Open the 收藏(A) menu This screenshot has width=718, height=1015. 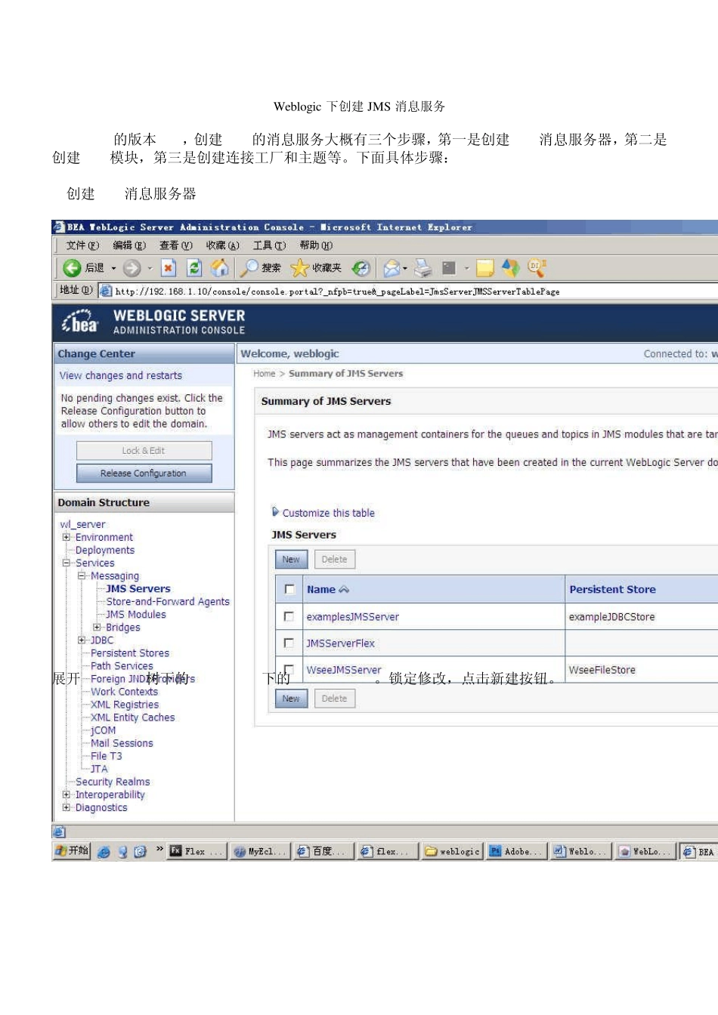pyautogui.click(x=223, y=245)
